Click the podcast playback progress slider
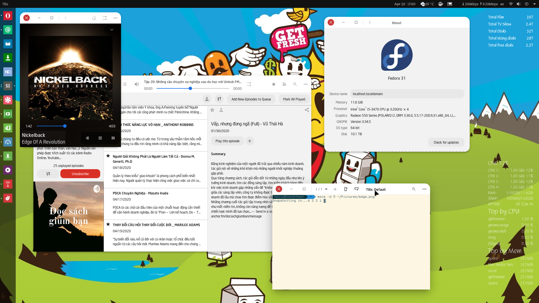The width and height of the screenshot is (539, 303). coord(193,88)
